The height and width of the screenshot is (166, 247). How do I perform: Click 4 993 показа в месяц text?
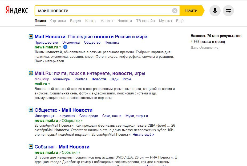208,42
